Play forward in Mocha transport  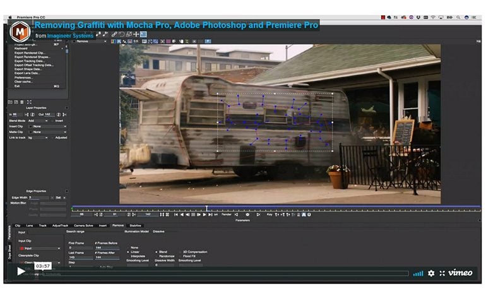pyautogui.click(x=204, y=214)
